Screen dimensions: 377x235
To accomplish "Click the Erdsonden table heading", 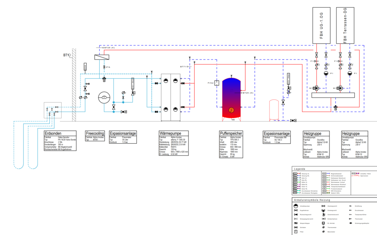I will 53,133.
